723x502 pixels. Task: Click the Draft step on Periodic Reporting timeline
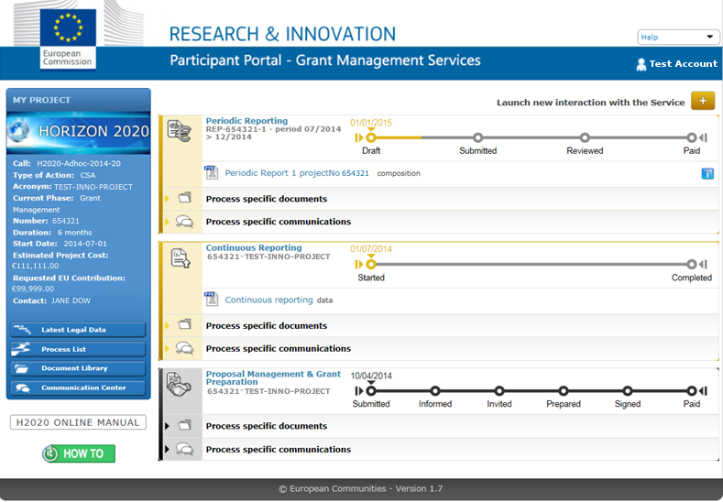point(371,137)
